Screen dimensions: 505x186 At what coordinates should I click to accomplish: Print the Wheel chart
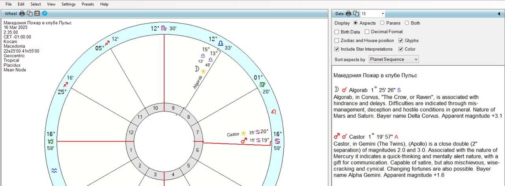22,13
